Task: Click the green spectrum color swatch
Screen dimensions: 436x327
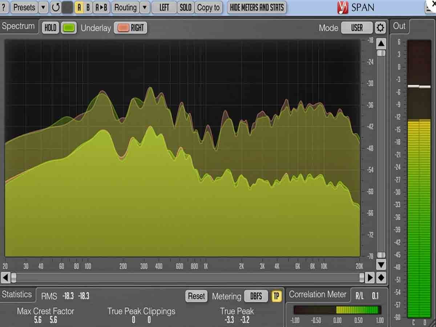Action: pyautogui.click(x=69, y=28)
